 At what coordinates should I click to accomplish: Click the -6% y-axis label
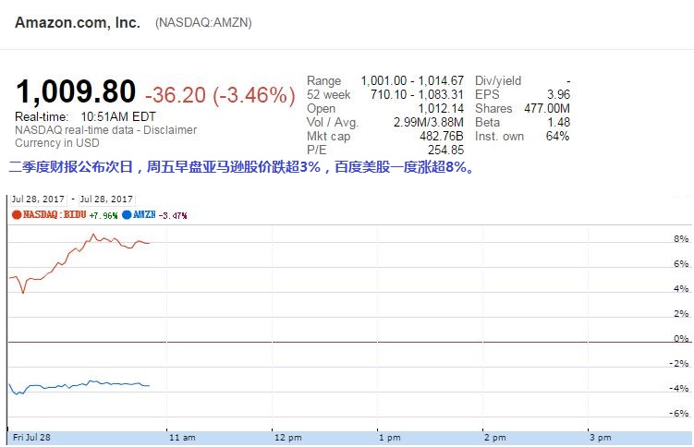[x=679, y=414]
